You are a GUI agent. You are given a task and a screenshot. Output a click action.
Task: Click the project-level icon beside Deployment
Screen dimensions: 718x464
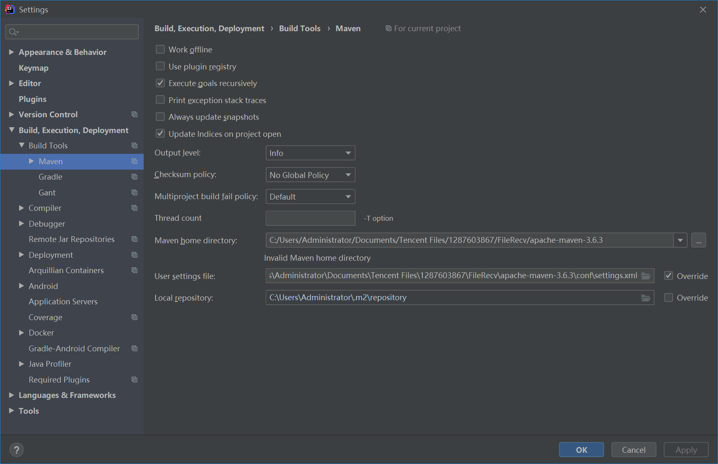tap(135, 255)
